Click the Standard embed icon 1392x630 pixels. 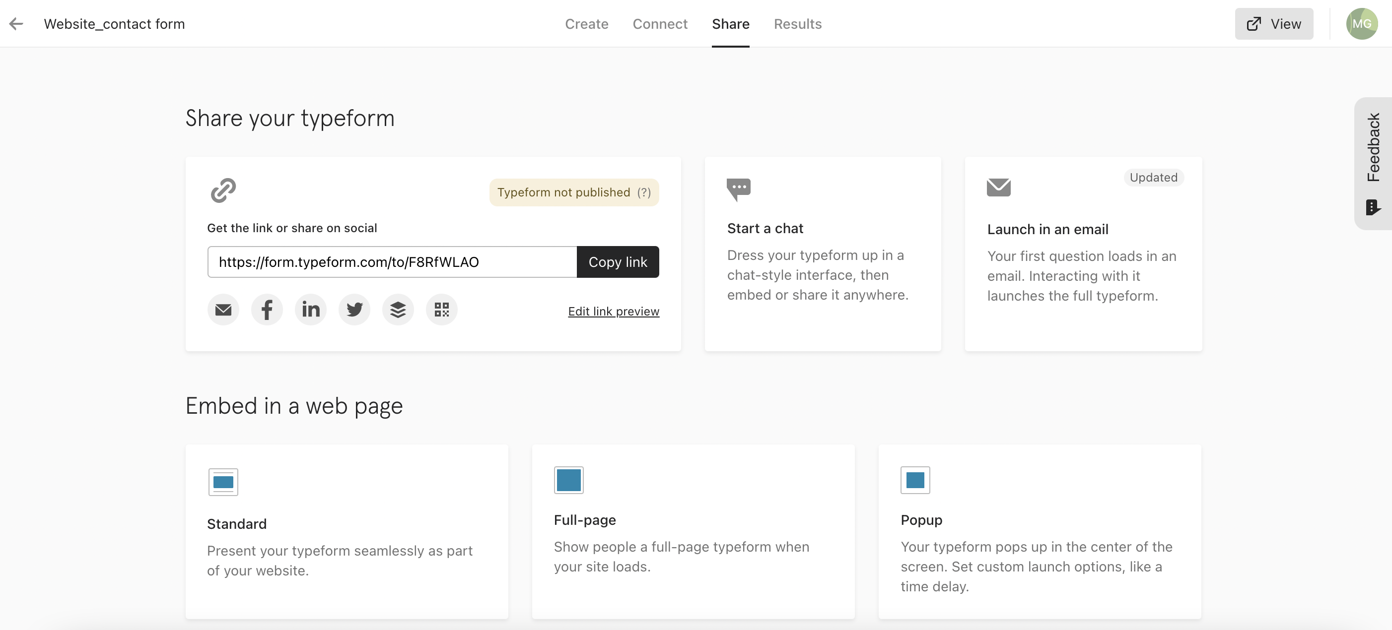tap(223, 482)
